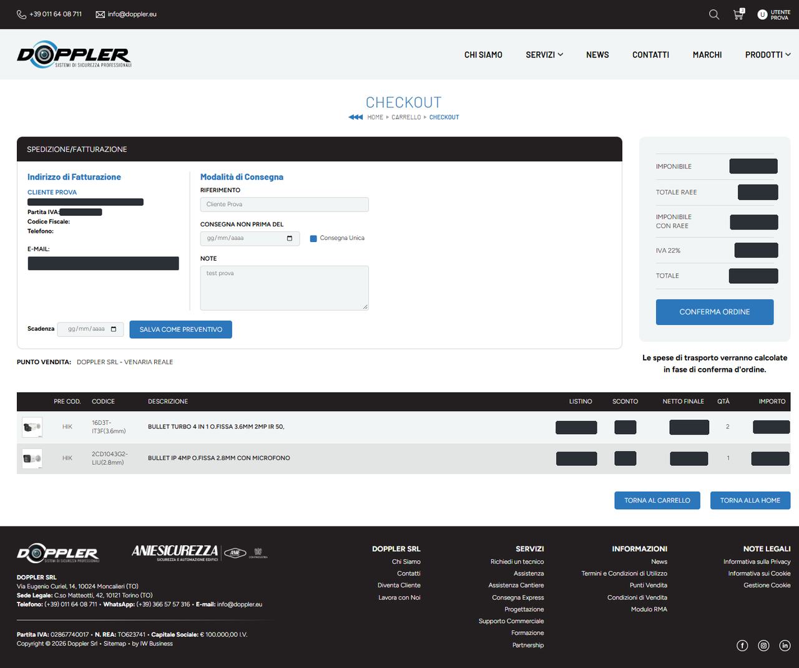Open Instagram page from footer icon
Screen dimensions: 799x668
coord(763,646)
